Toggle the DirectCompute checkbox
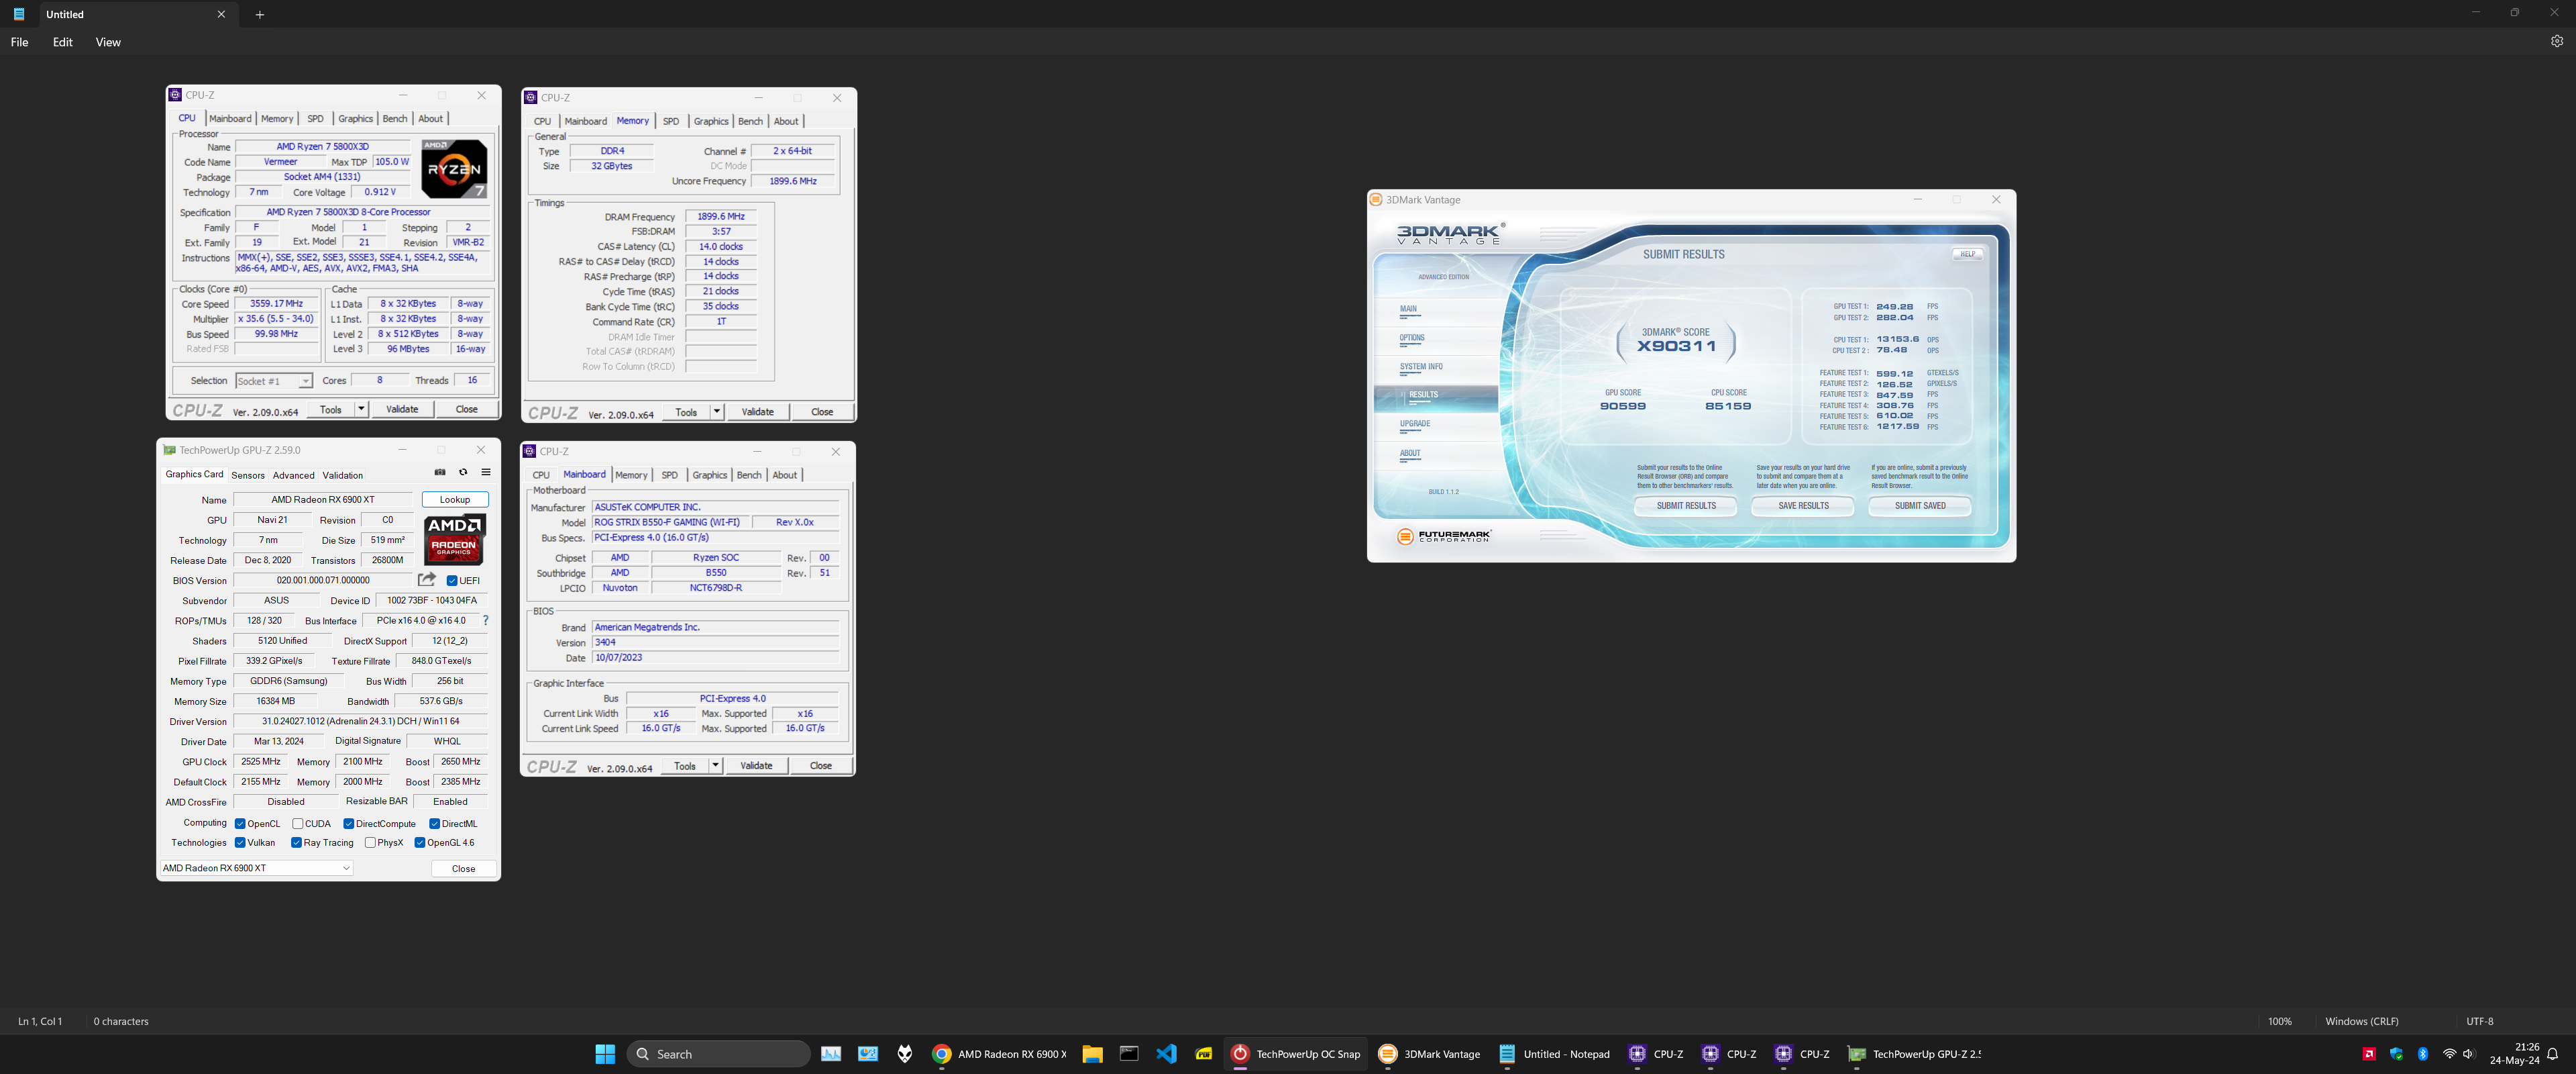 [x=348, y=824]
